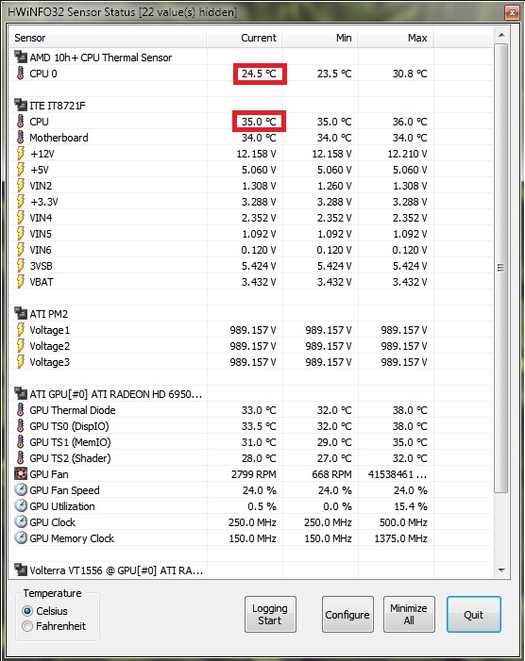Click the gauge icon beside GPU Fan Speed

point(20,489)
